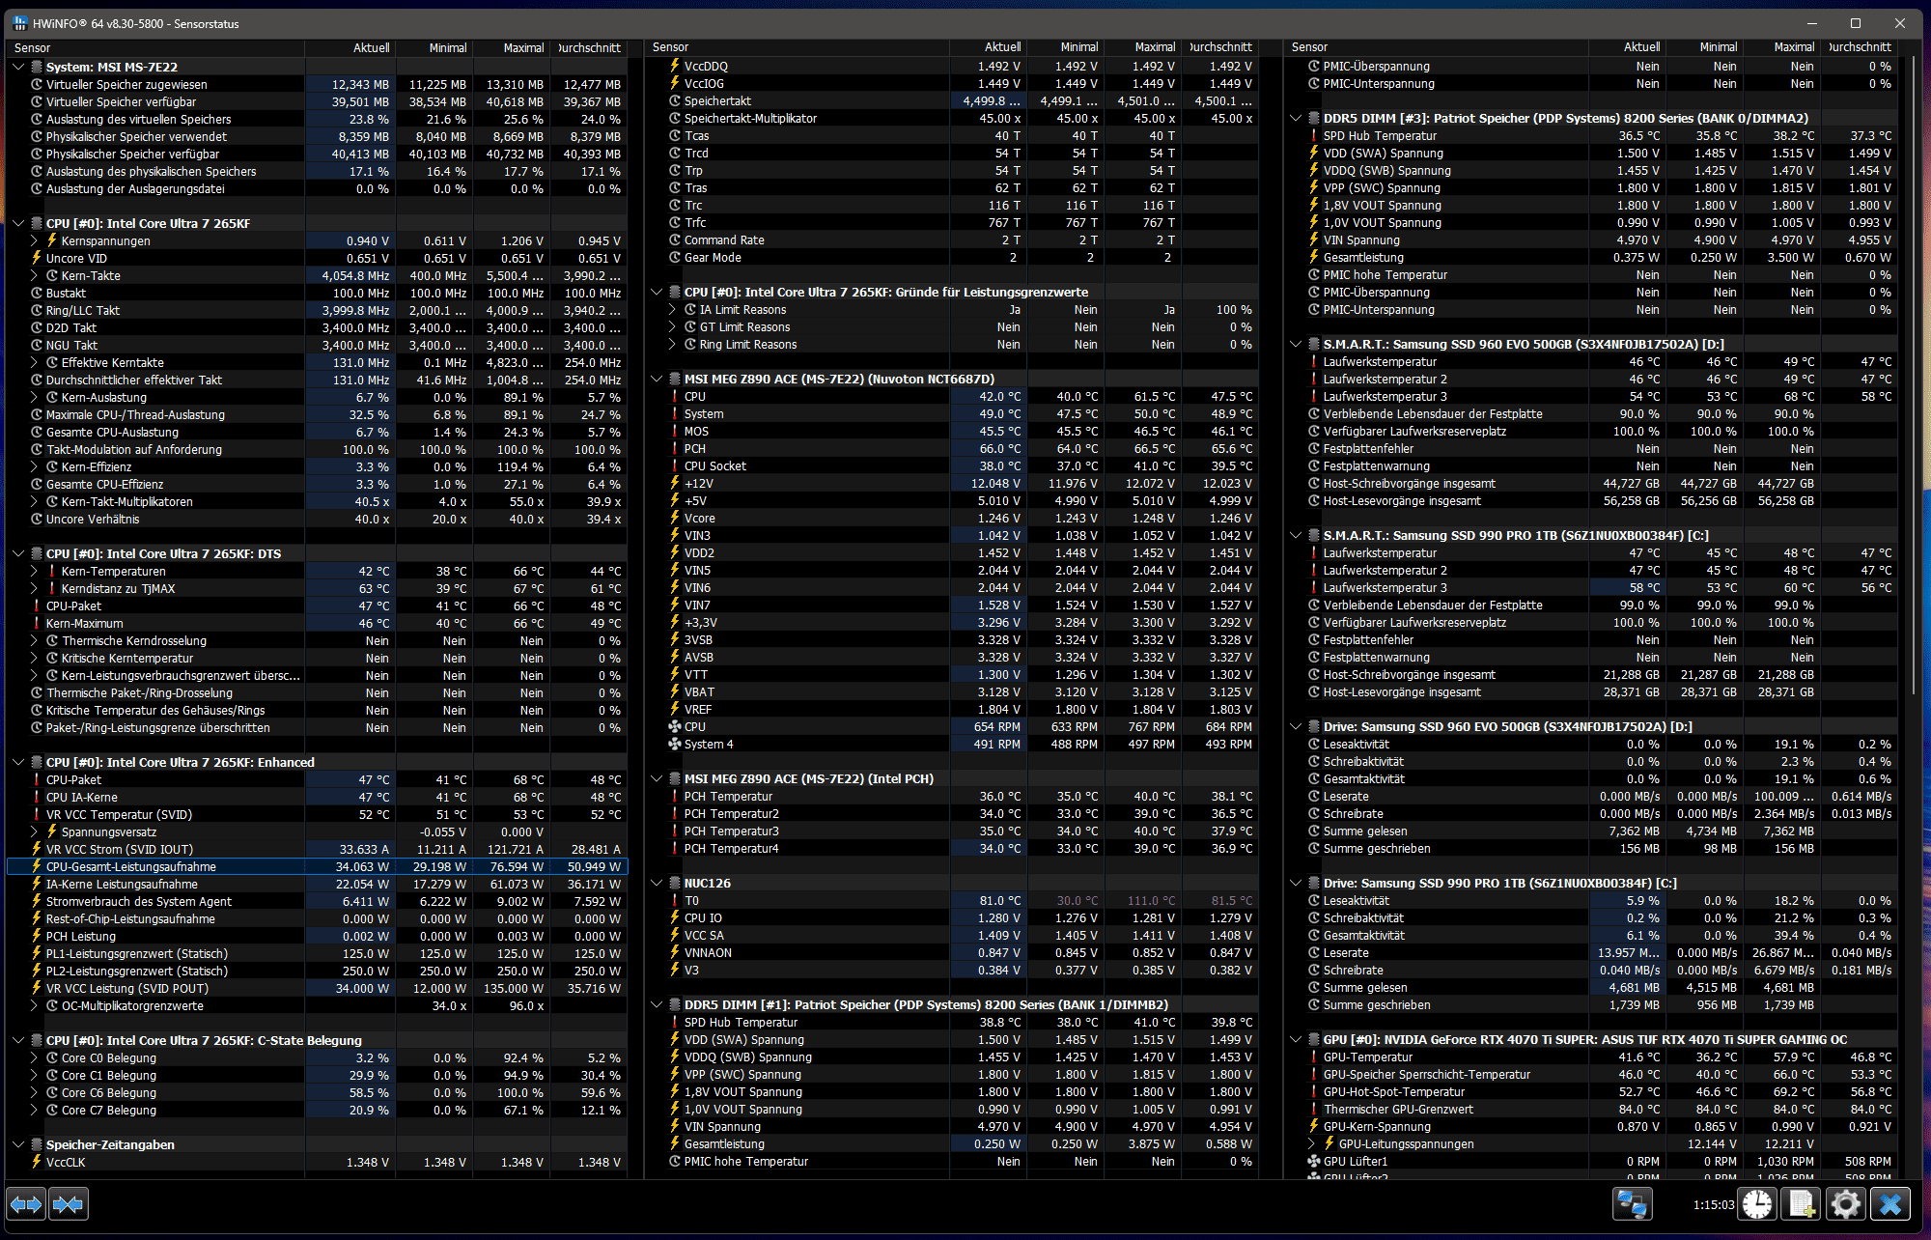Open the remote network monitoring icon

pyautogui.click(x=1632, y=1204)
